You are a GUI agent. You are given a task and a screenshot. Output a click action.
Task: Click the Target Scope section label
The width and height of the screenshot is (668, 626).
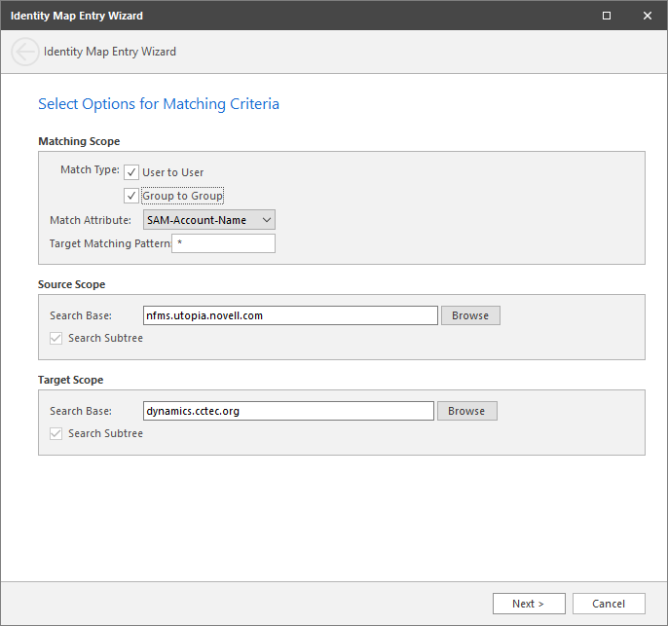(71, 380)
